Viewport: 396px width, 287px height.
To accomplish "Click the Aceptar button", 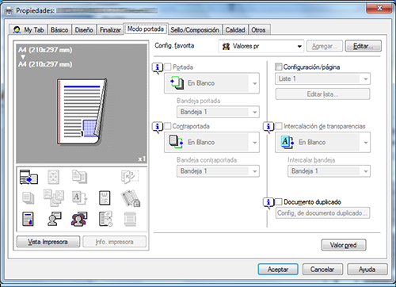I will 278,270.
